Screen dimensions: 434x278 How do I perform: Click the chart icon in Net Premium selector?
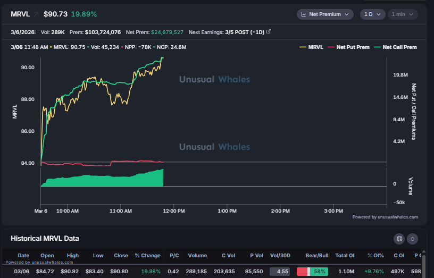pos(304,14)
